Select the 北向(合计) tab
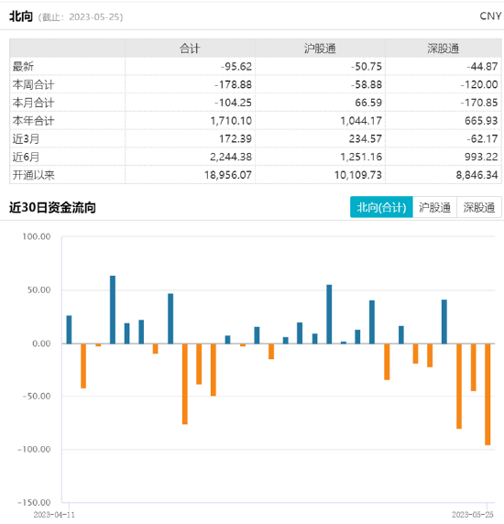 coord(381,207)
